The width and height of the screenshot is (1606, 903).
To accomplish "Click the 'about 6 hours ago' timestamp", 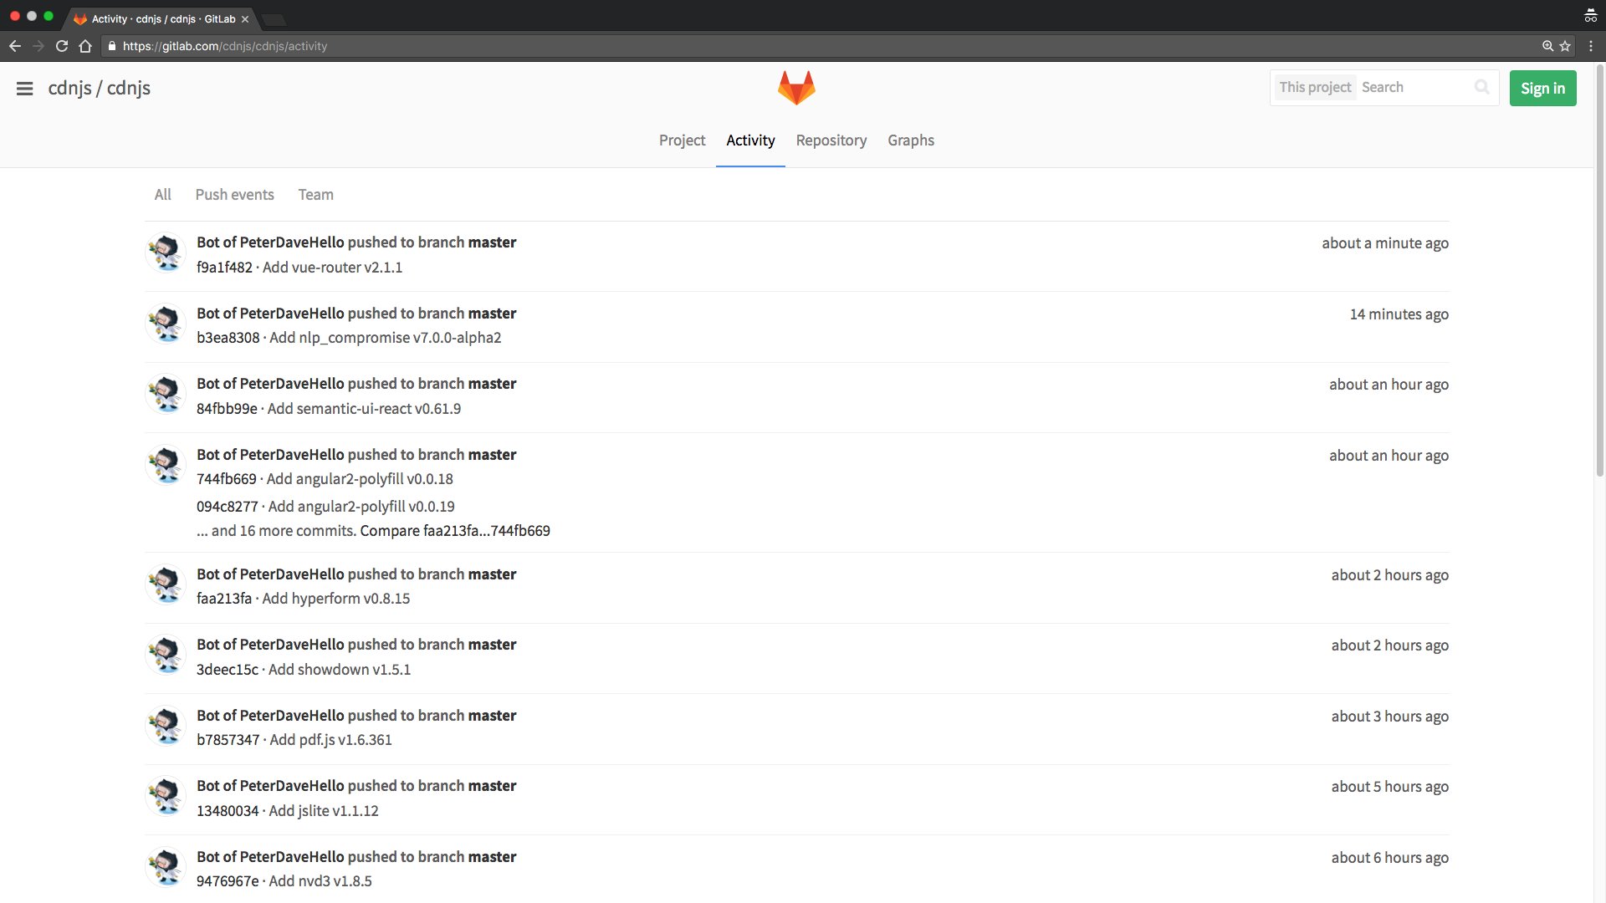I will [x=1390, y=858].
